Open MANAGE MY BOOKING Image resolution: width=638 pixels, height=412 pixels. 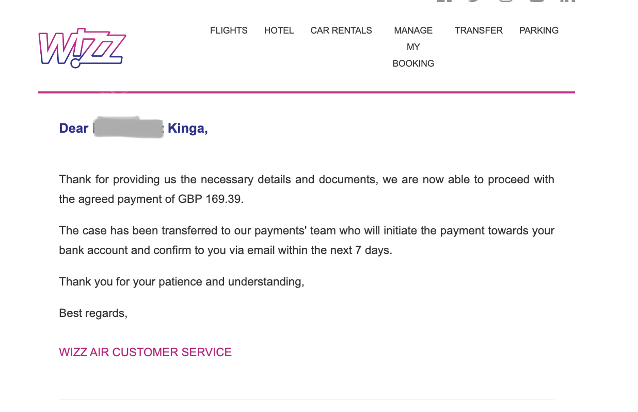[x=413, y=47]
